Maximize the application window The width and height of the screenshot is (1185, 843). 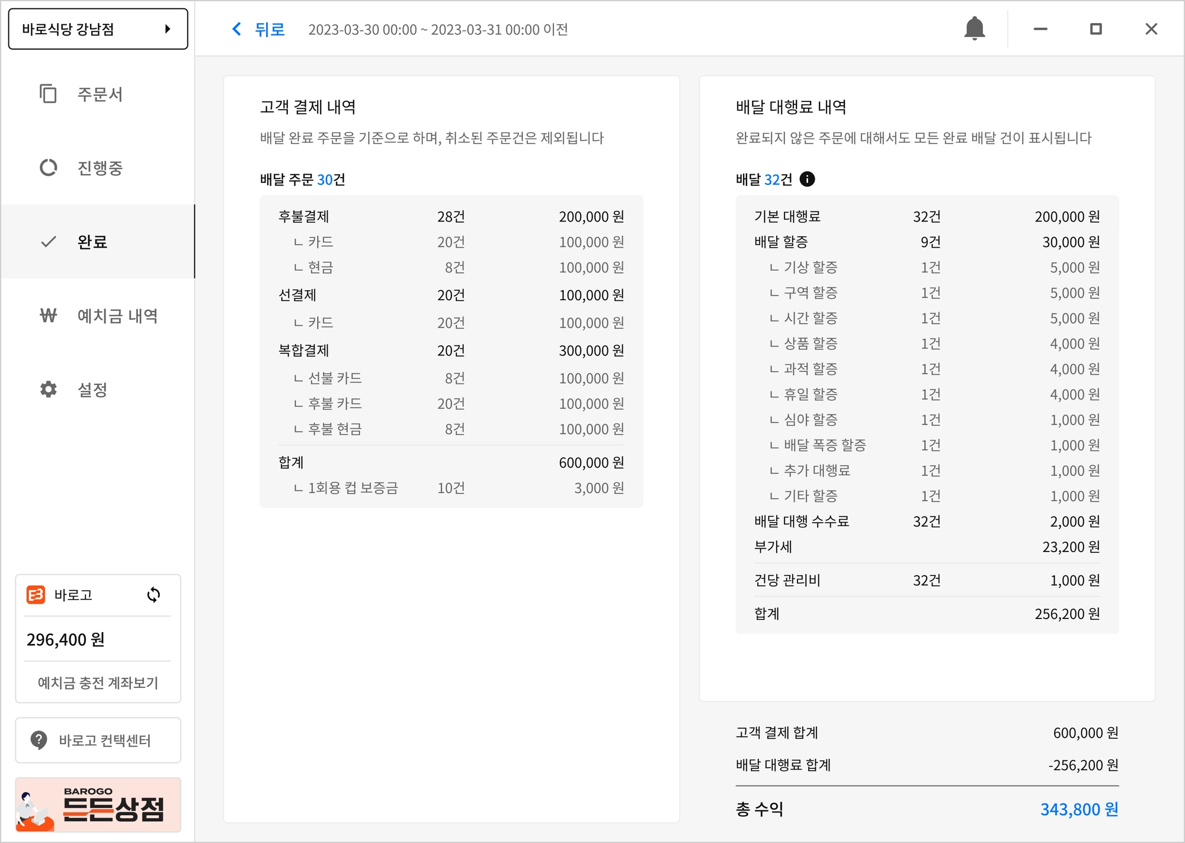click(1096, 29)
